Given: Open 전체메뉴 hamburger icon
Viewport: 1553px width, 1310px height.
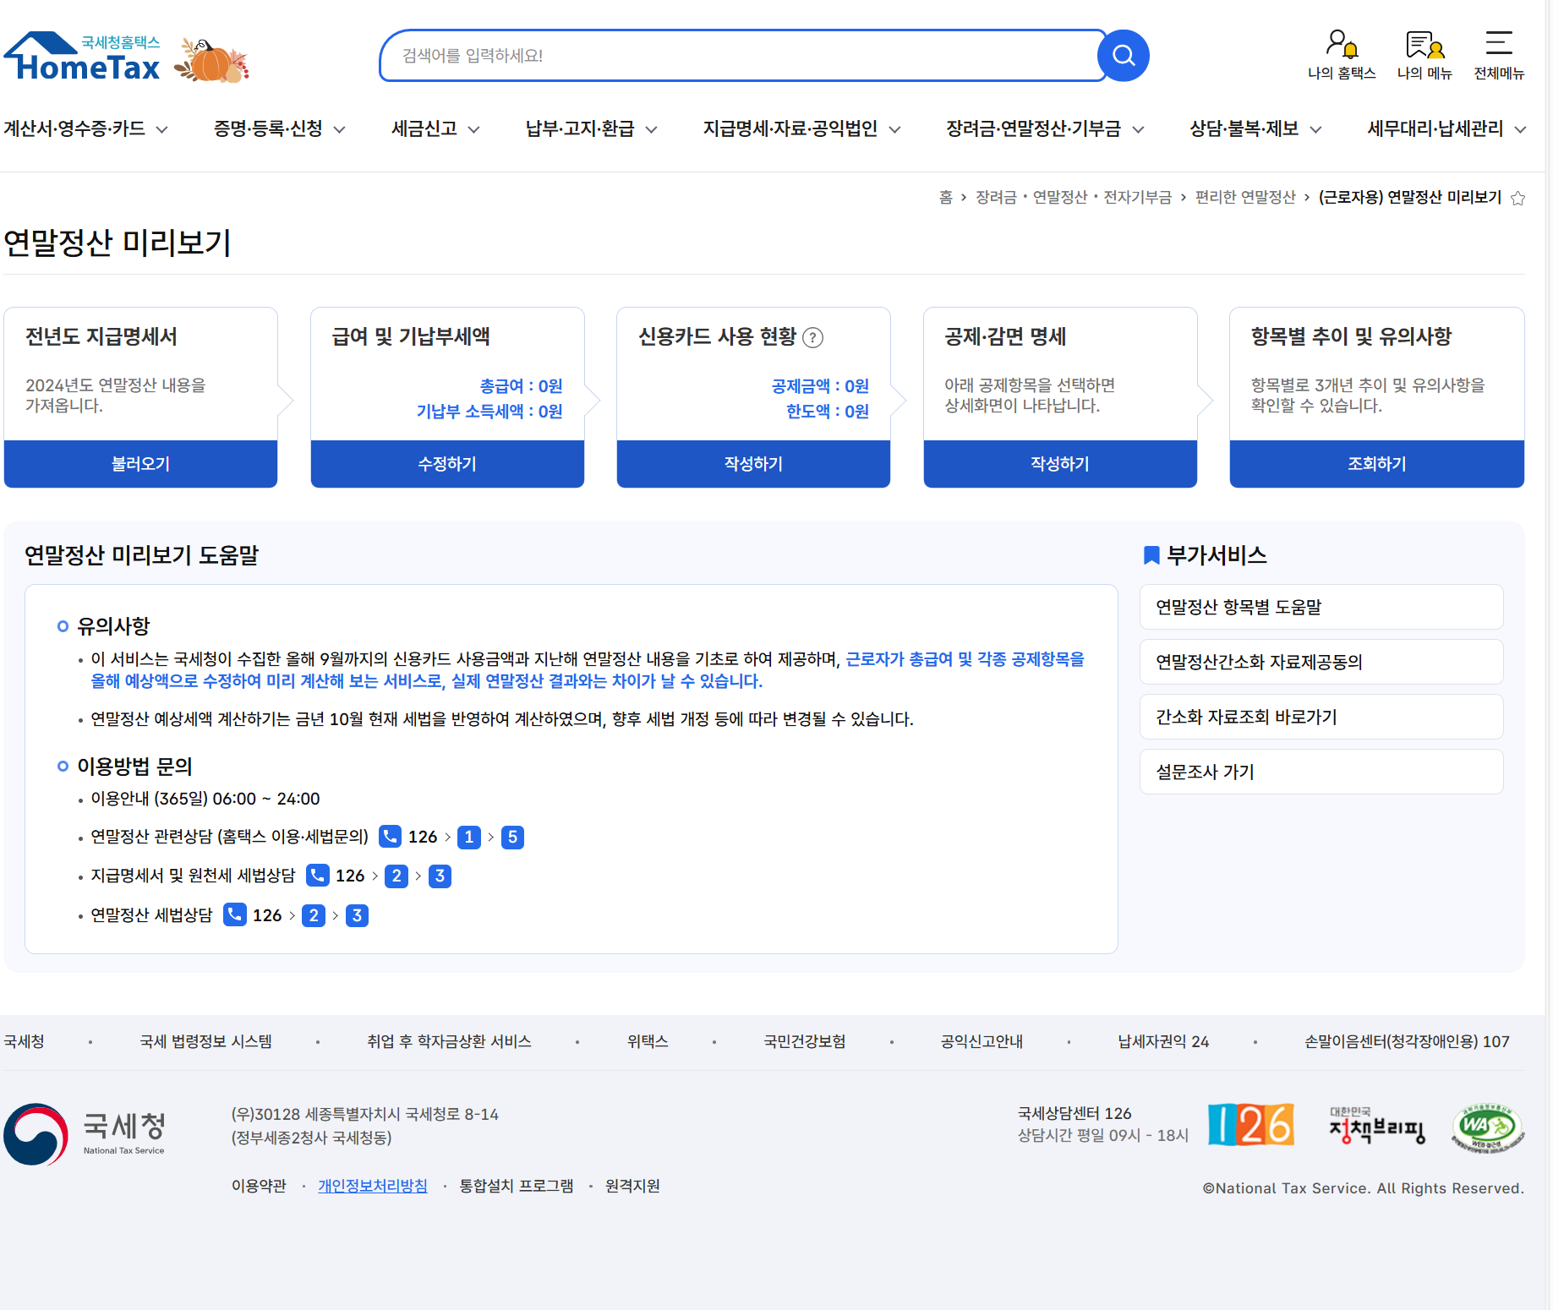Looking at the screenshot, I should 1500,46.
